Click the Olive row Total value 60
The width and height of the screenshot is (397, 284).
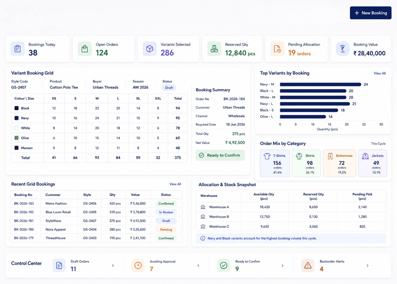[178, 138]
